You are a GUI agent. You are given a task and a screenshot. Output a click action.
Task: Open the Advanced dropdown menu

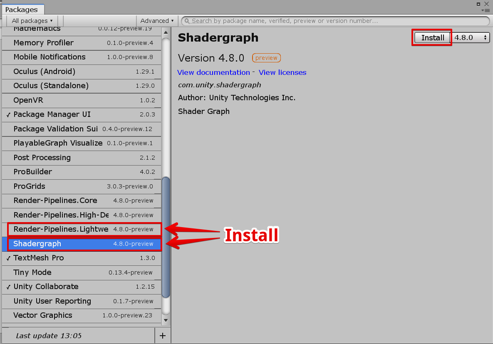157,20
